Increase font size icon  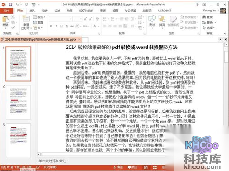click(85, 19)
